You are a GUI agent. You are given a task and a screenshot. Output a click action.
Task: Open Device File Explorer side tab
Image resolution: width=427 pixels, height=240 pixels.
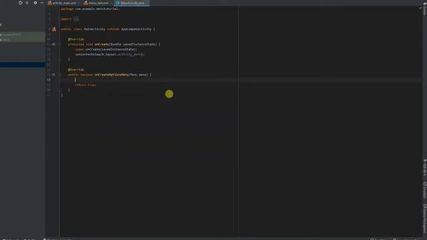pos(424,219)
